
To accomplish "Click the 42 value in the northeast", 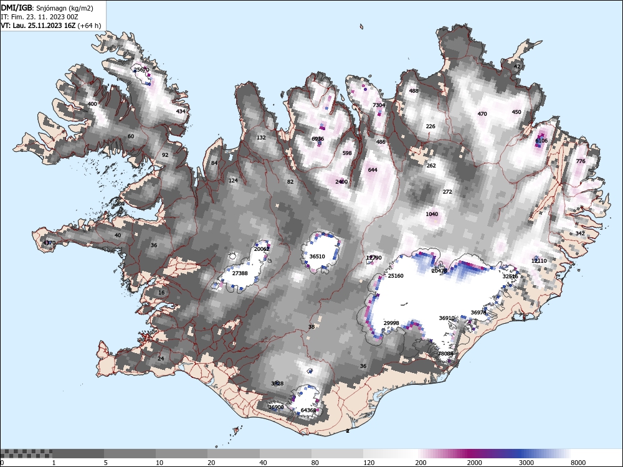I will (516, 67).
